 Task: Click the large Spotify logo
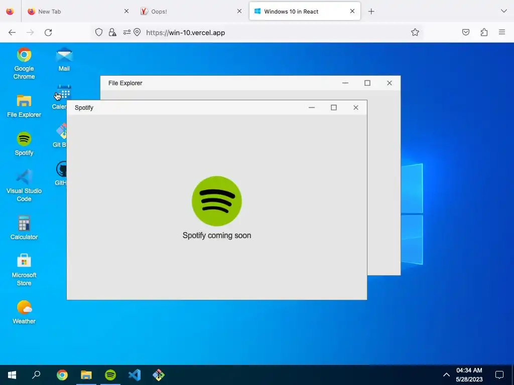click(217, 202)
